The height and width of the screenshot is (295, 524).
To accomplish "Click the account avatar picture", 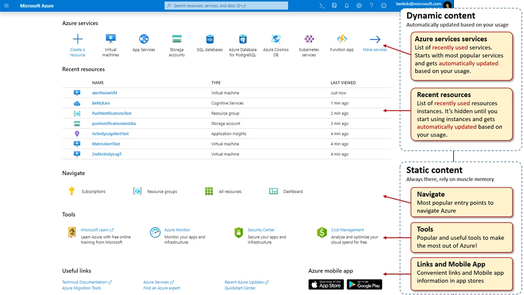I will tap(447, 5).
